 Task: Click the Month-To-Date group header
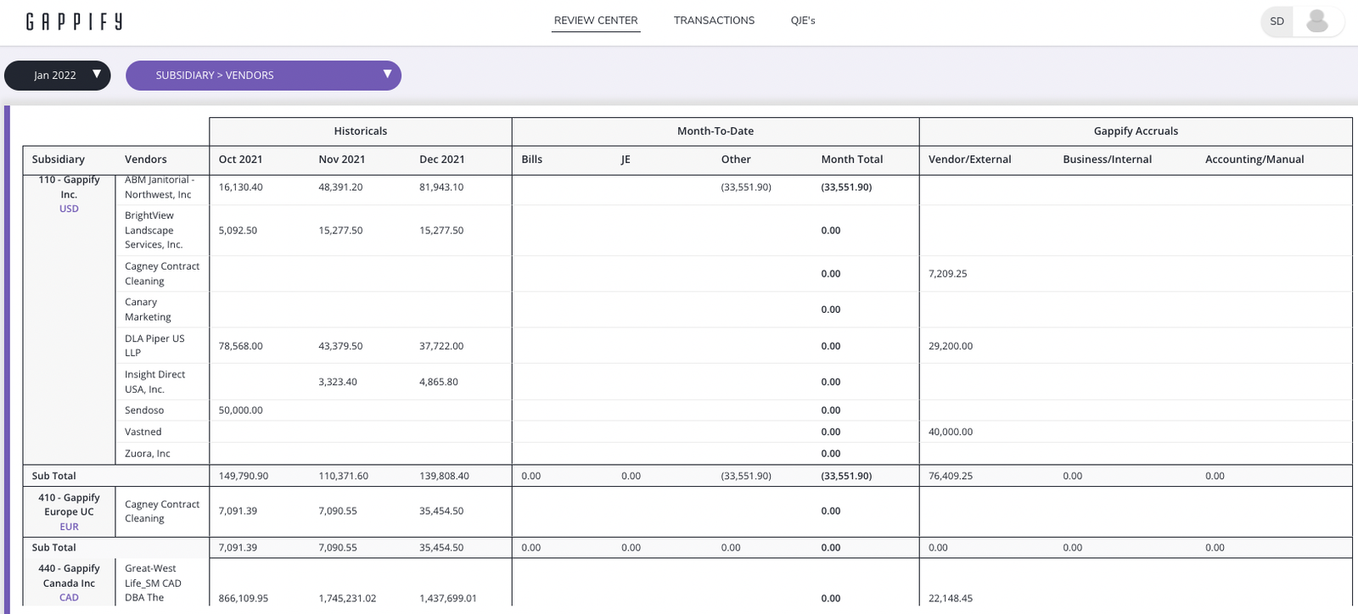(x=715, y=131)
